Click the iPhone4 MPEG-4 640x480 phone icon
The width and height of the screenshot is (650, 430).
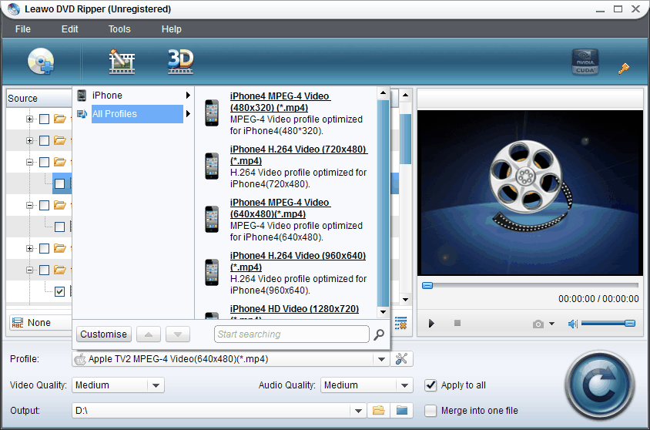(x=212, y=219)
